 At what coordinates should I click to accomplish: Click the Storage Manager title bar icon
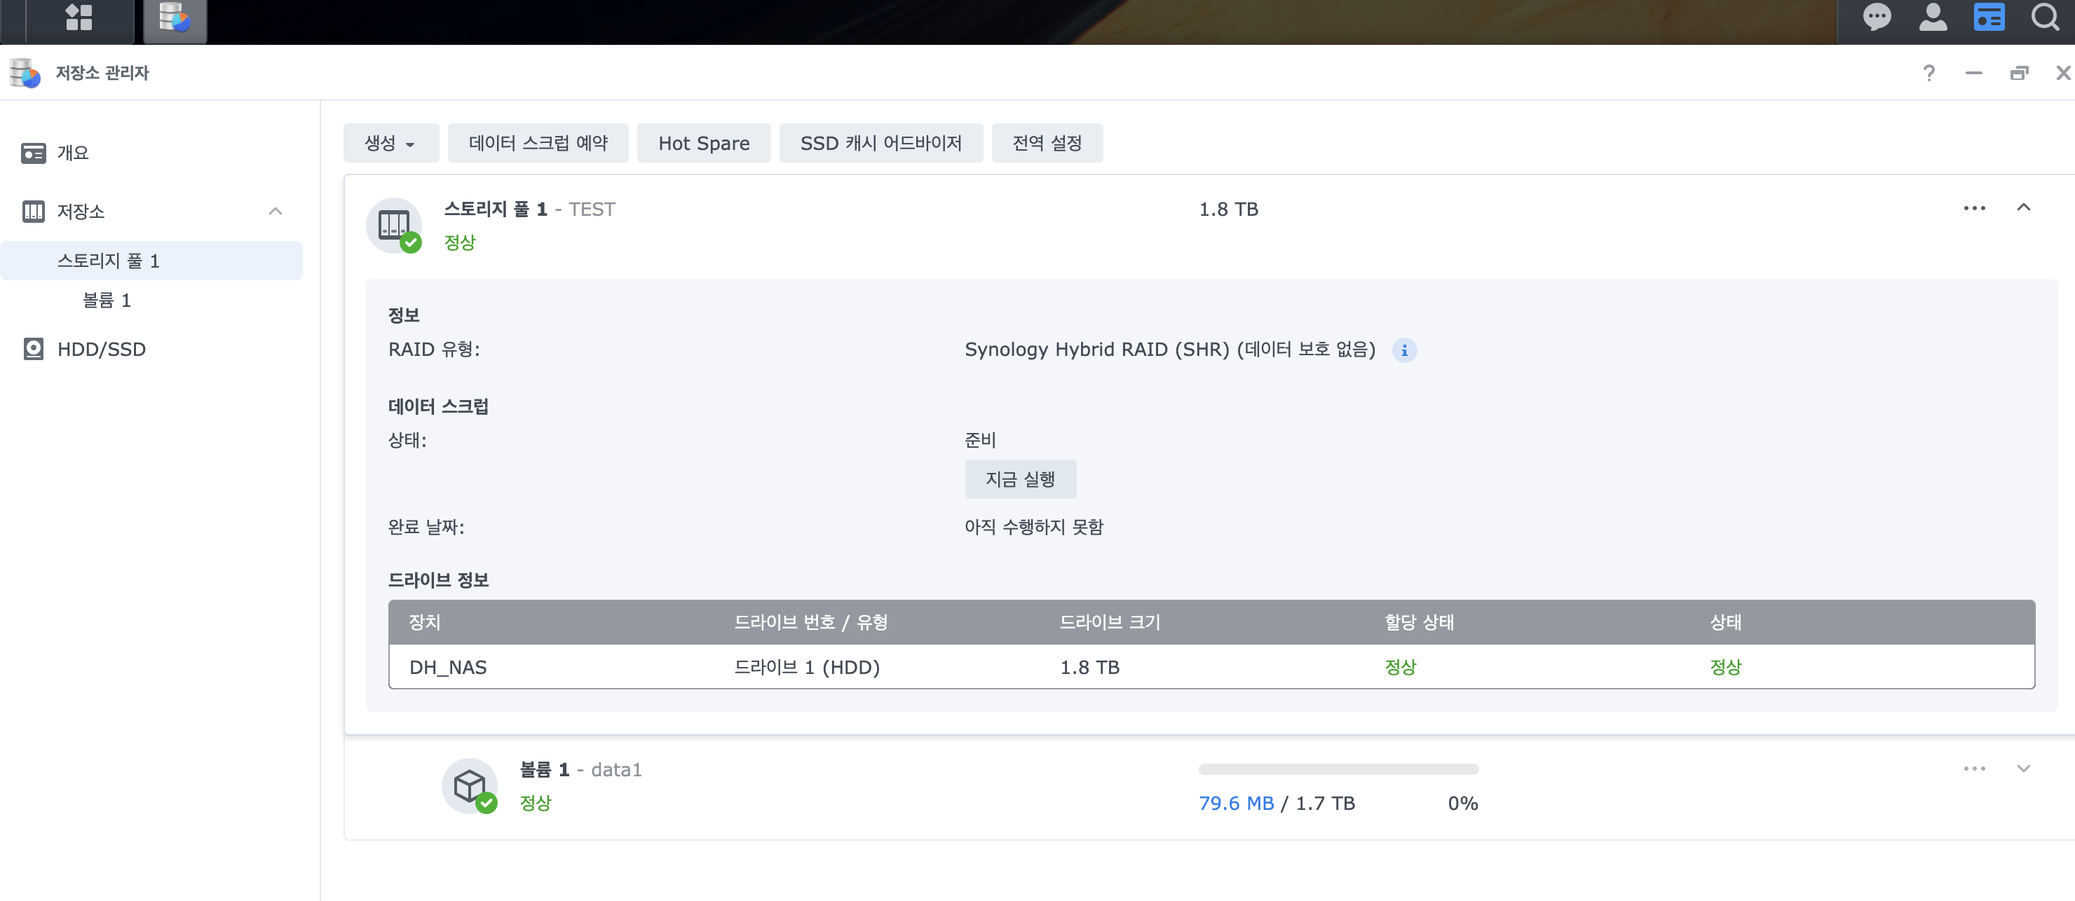point(25,72)
